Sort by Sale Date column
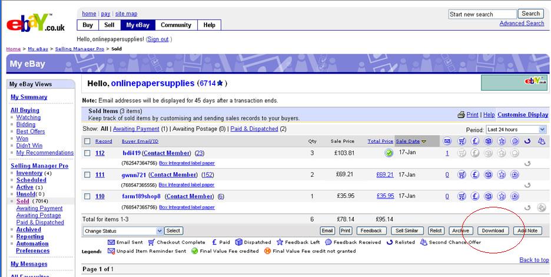 [x=407, y=141]
